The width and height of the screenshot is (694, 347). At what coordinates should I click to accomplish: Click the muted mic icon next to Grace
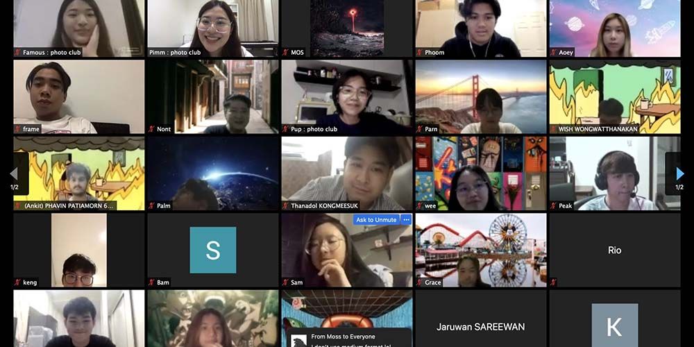[x=420, y=282]
